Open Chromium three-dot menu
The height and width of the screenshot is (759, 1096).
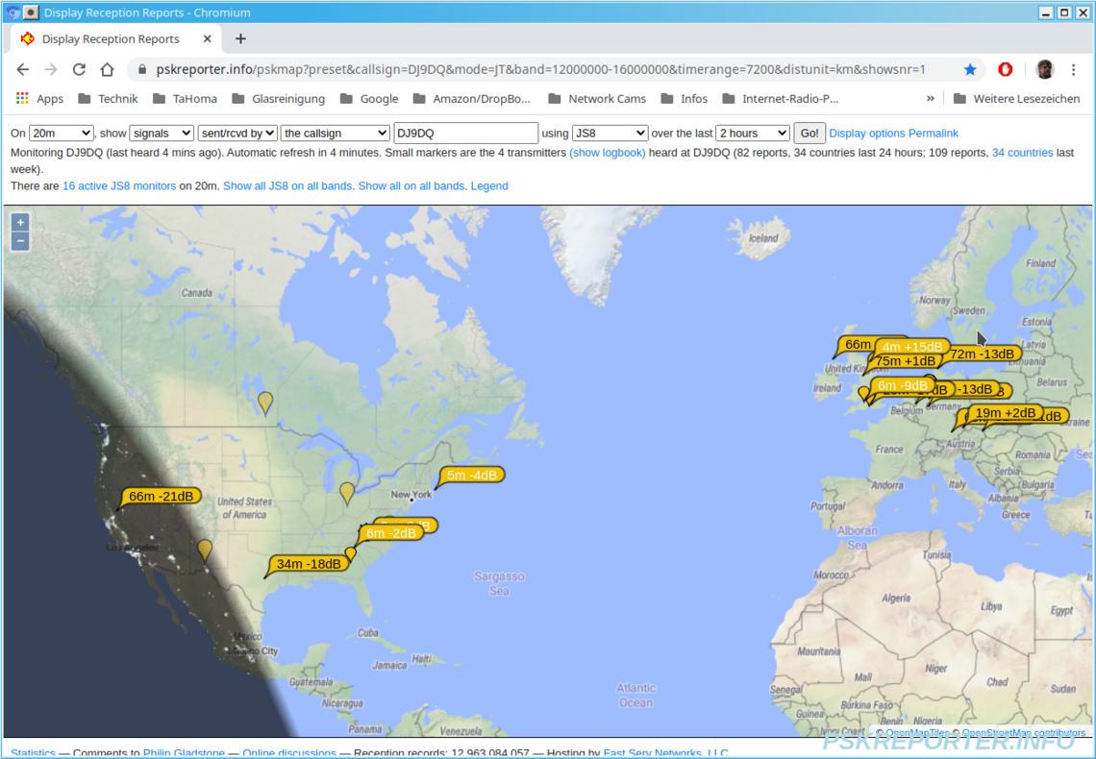(x=1074, y=69)
